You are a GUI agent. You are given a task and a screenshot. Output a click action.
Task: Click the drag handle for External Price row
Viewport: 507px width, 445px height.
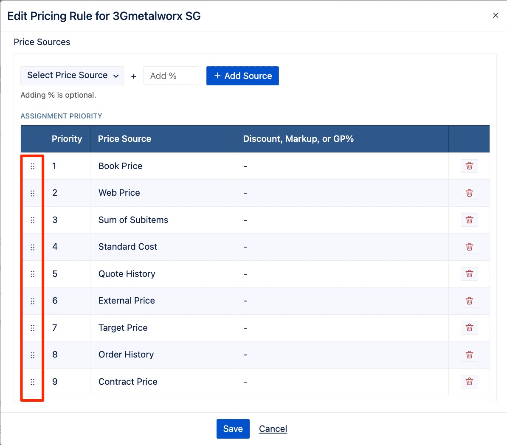coord(32,301)
